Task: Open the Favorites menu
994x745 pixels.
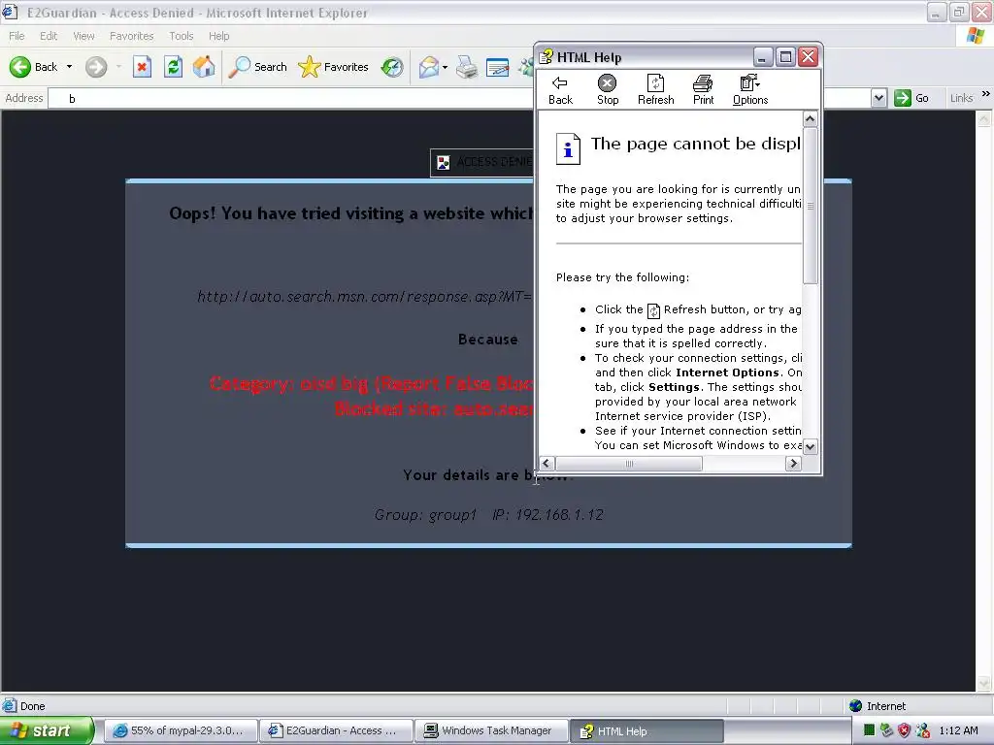Action: point(131,36)
